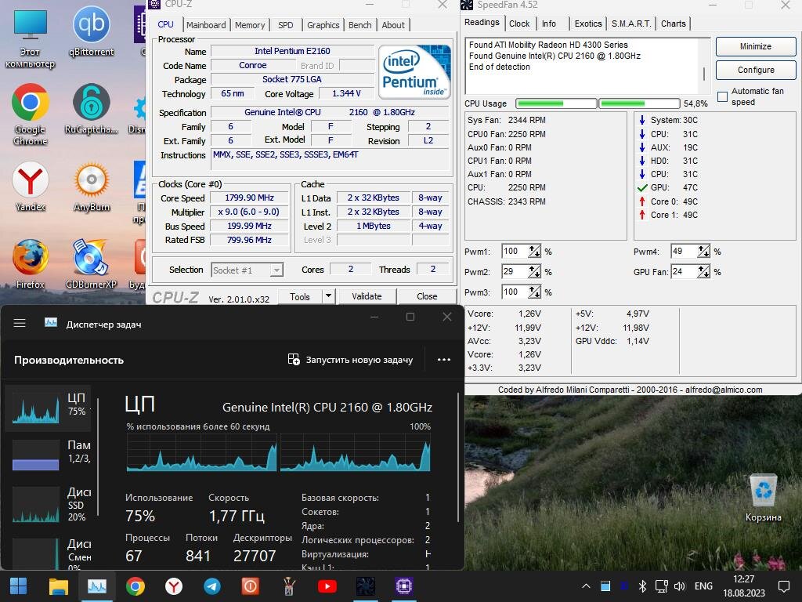Click the Pwm1 value field showing 100
The height and width of the screenshot is (602, 802).
[x=515, y=252]
